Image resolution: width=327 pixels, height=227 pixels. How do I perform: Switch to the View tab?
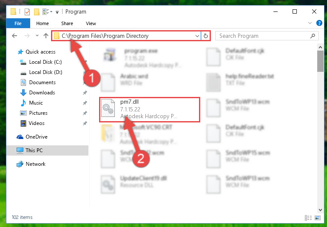coord(91,23)
